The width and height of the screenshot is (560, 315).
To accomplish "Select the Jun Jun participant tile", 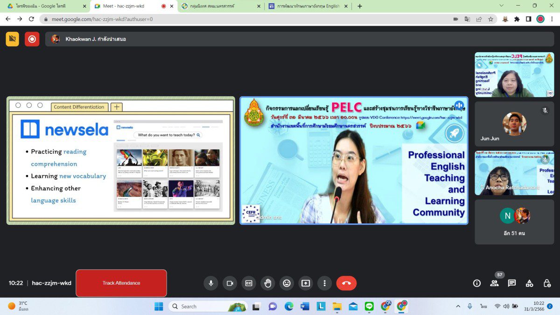I will [x=514, y=124].
